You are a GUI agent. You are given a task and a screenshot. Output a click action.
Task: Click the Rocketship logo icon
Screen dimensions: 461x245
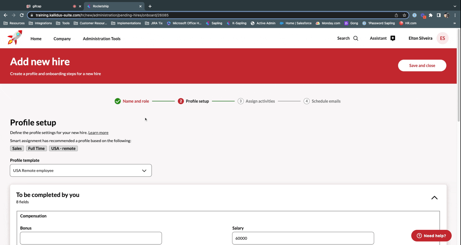15,38
